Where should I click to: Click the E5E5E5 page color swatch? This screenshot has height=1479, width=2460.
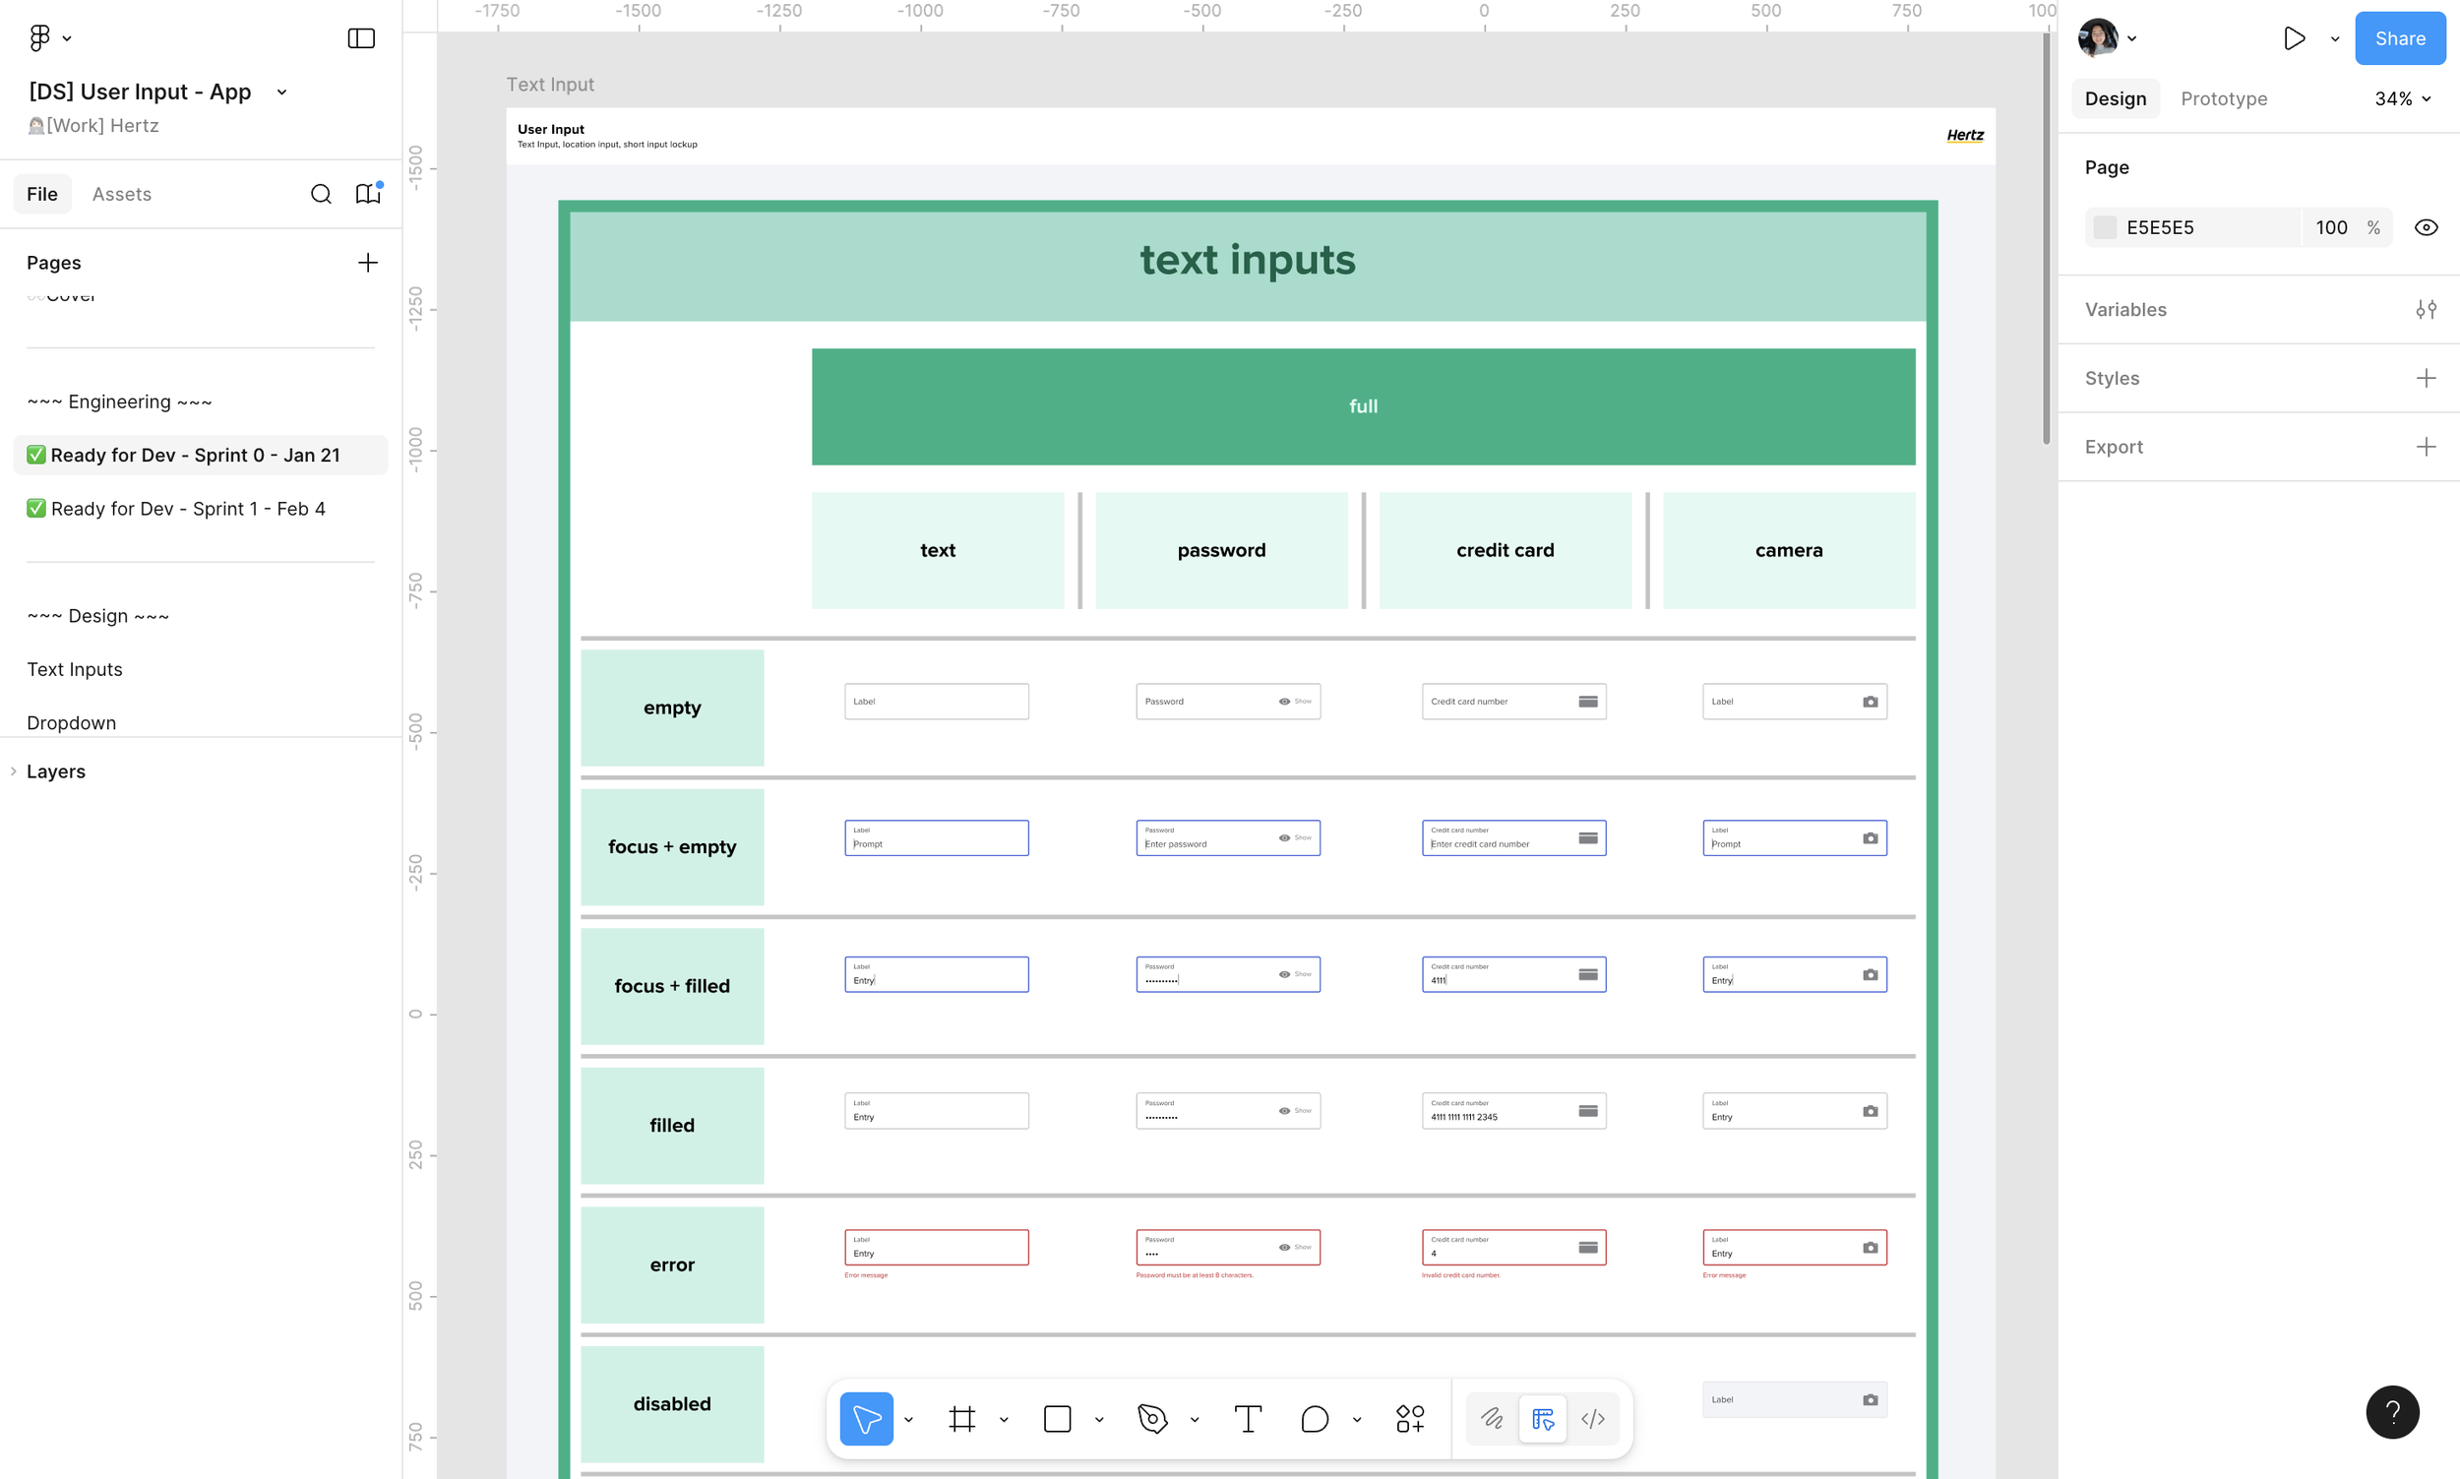[x=2105, y=227]
